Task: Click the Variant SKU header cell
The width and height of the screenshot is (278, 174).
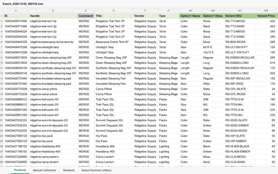Action: (x=240, y=16)
